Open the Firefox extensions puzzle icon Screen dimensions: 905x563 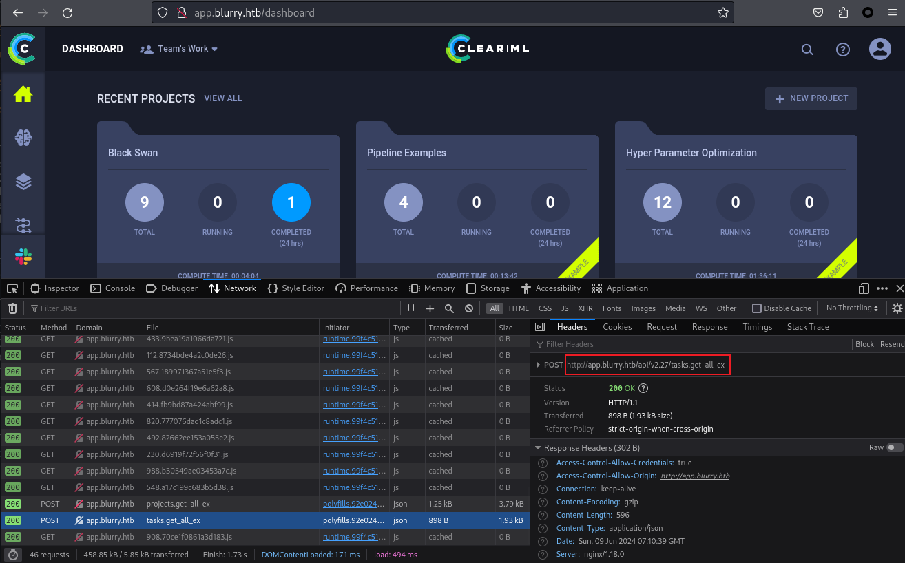pos(843,12)
